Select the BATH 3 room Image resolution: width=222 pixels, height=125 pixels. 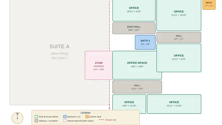tap(145, 42)
